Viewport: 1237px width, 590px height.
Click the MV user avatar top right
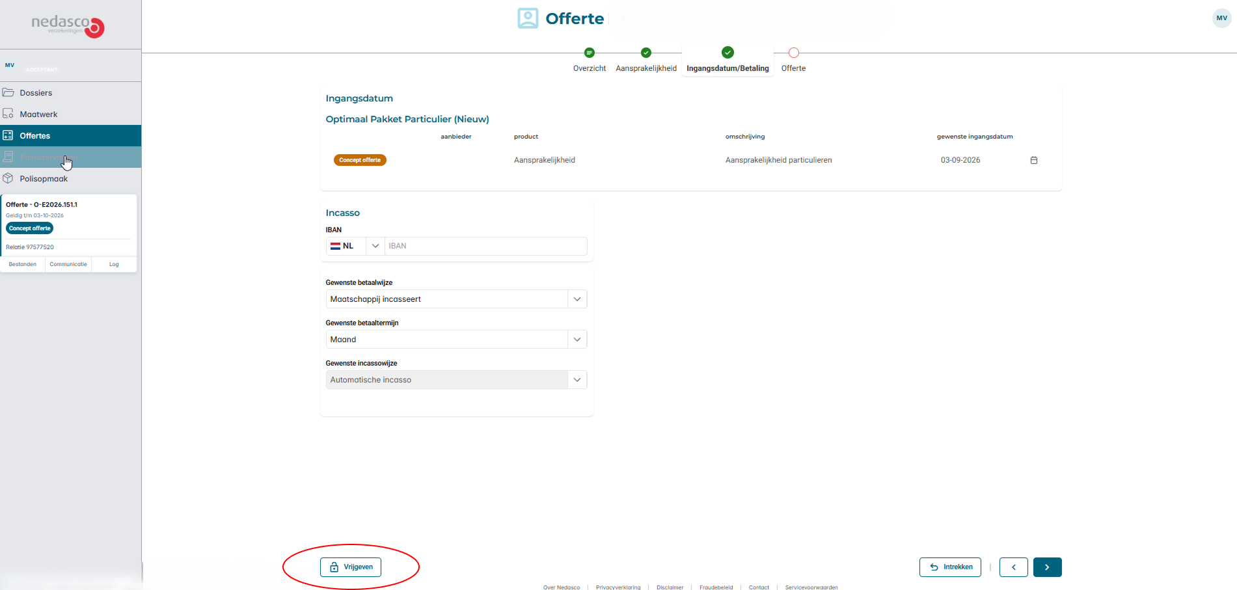1221,18
